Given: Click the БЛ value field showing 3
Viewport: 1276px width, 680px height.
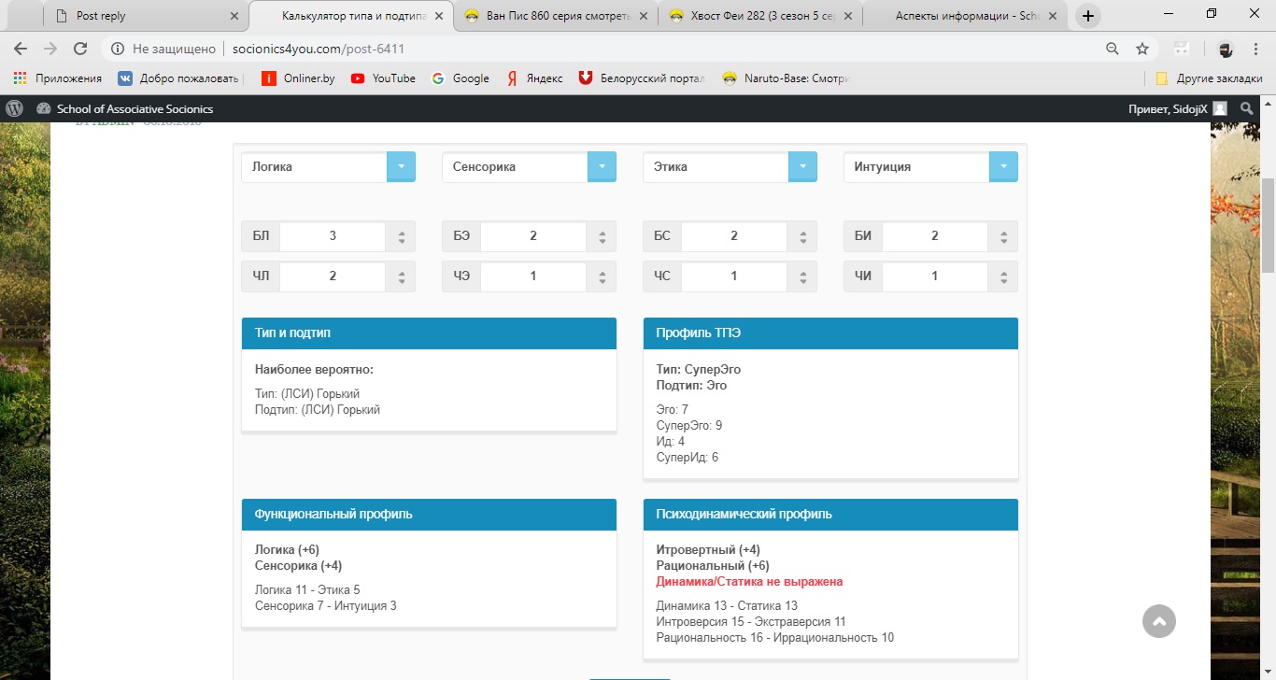Looking at the screenshot, I should click(x=333, y=236).
